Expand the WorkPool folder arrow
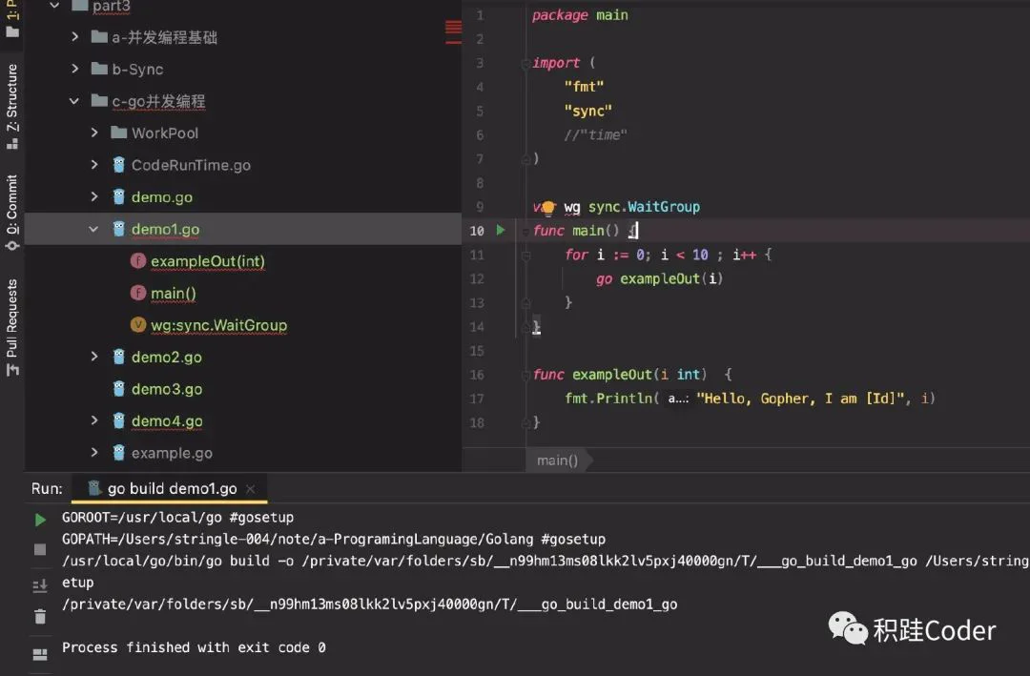 coord(93,133)
